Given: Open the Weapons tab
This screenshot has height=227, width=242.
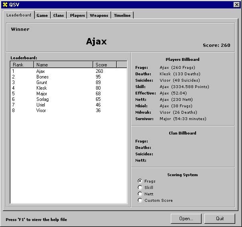Looking at the screenshot, I should (99, 15).
